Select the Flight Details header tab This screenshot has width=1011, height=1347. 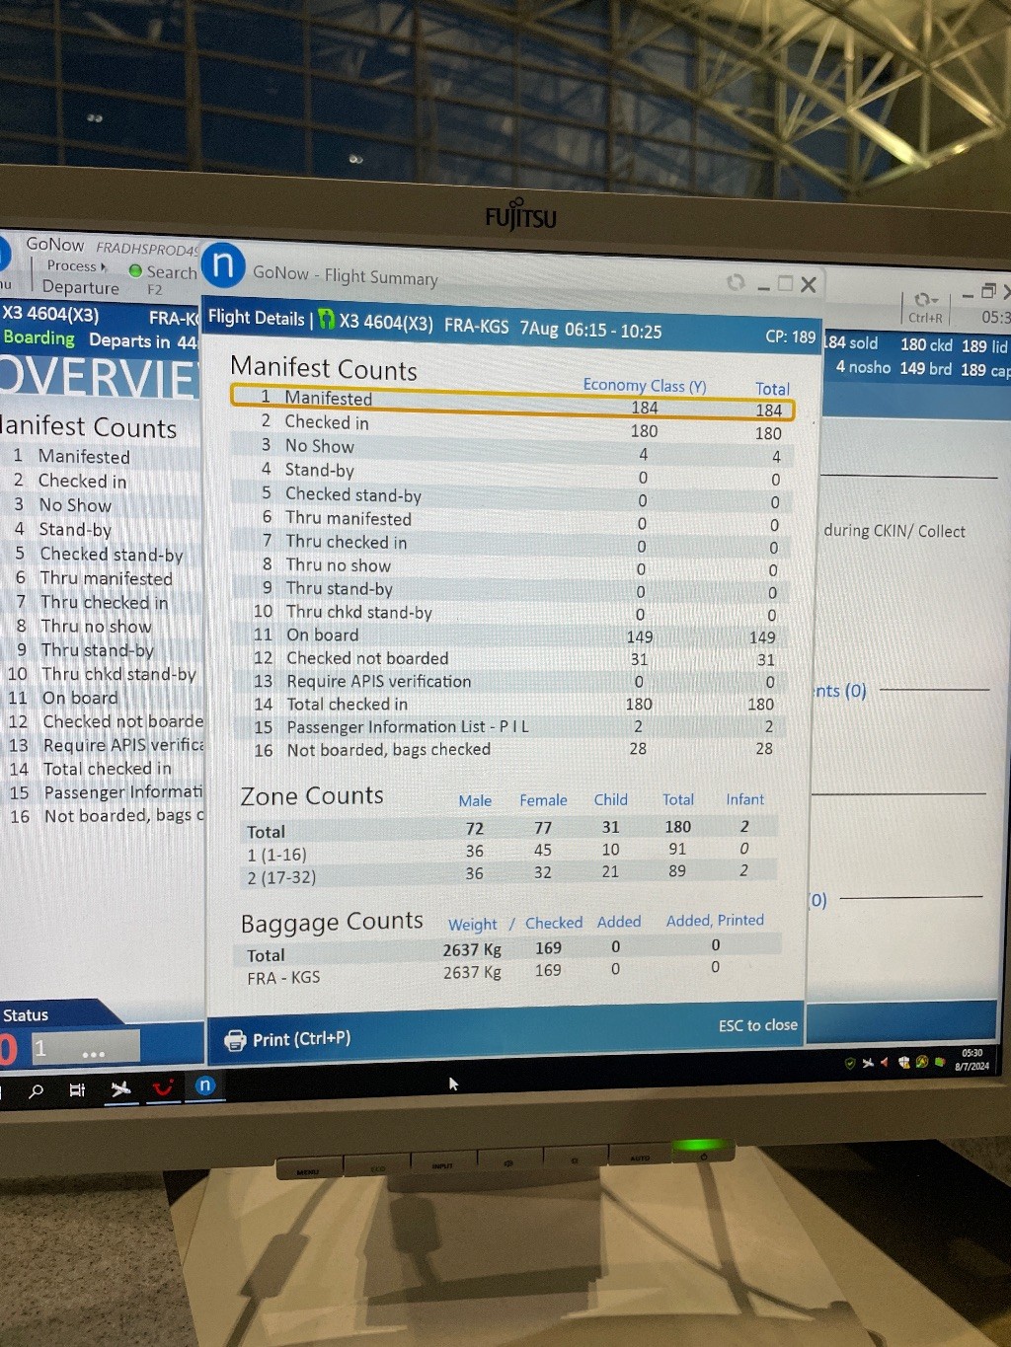(x=256, y=318)
